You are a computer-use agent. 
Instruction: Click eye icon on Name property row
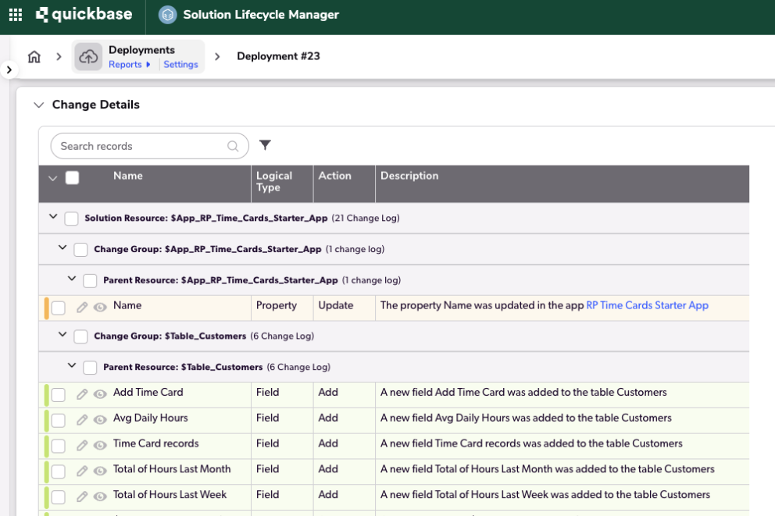click(x=100, y=308)
